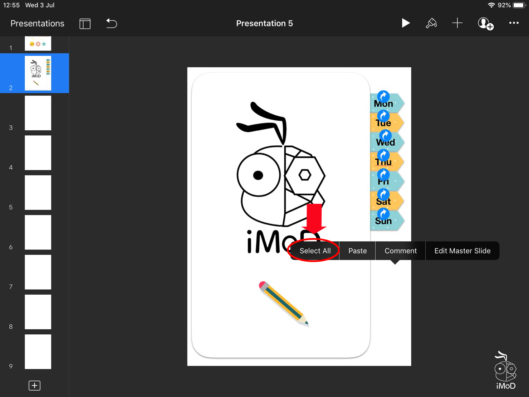
Task: Choose Paste from context menu
Action: pyautogui.click(x=357, y=251)
